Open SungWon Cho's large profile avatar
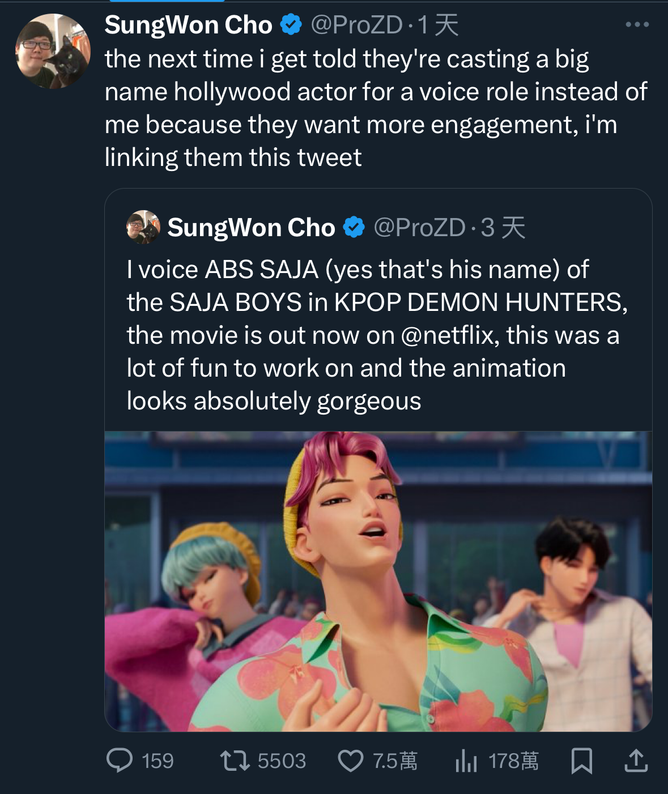This screenshot has width=668, height=794. (53, 51)
